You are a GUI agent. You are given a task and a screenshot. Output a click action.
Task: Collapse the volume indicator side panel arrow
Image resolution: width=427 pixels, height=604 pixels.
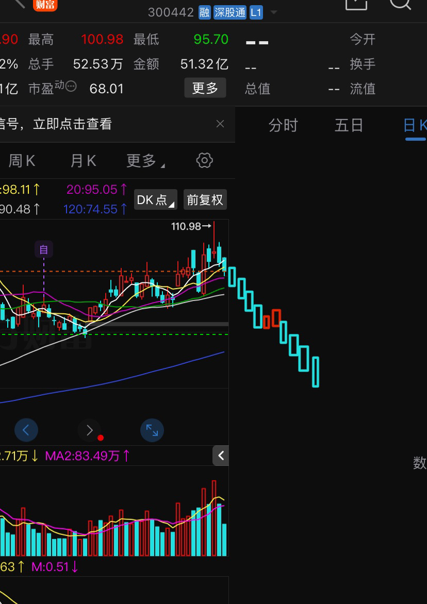(x=221, y=456)
